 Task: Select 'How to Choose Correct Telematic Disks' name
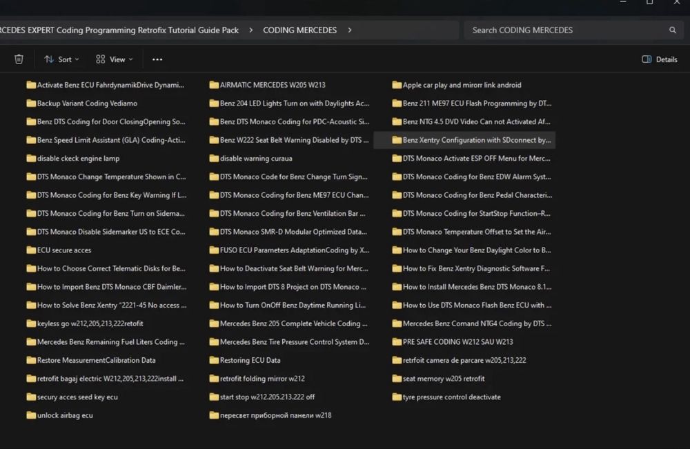point(111,269)
